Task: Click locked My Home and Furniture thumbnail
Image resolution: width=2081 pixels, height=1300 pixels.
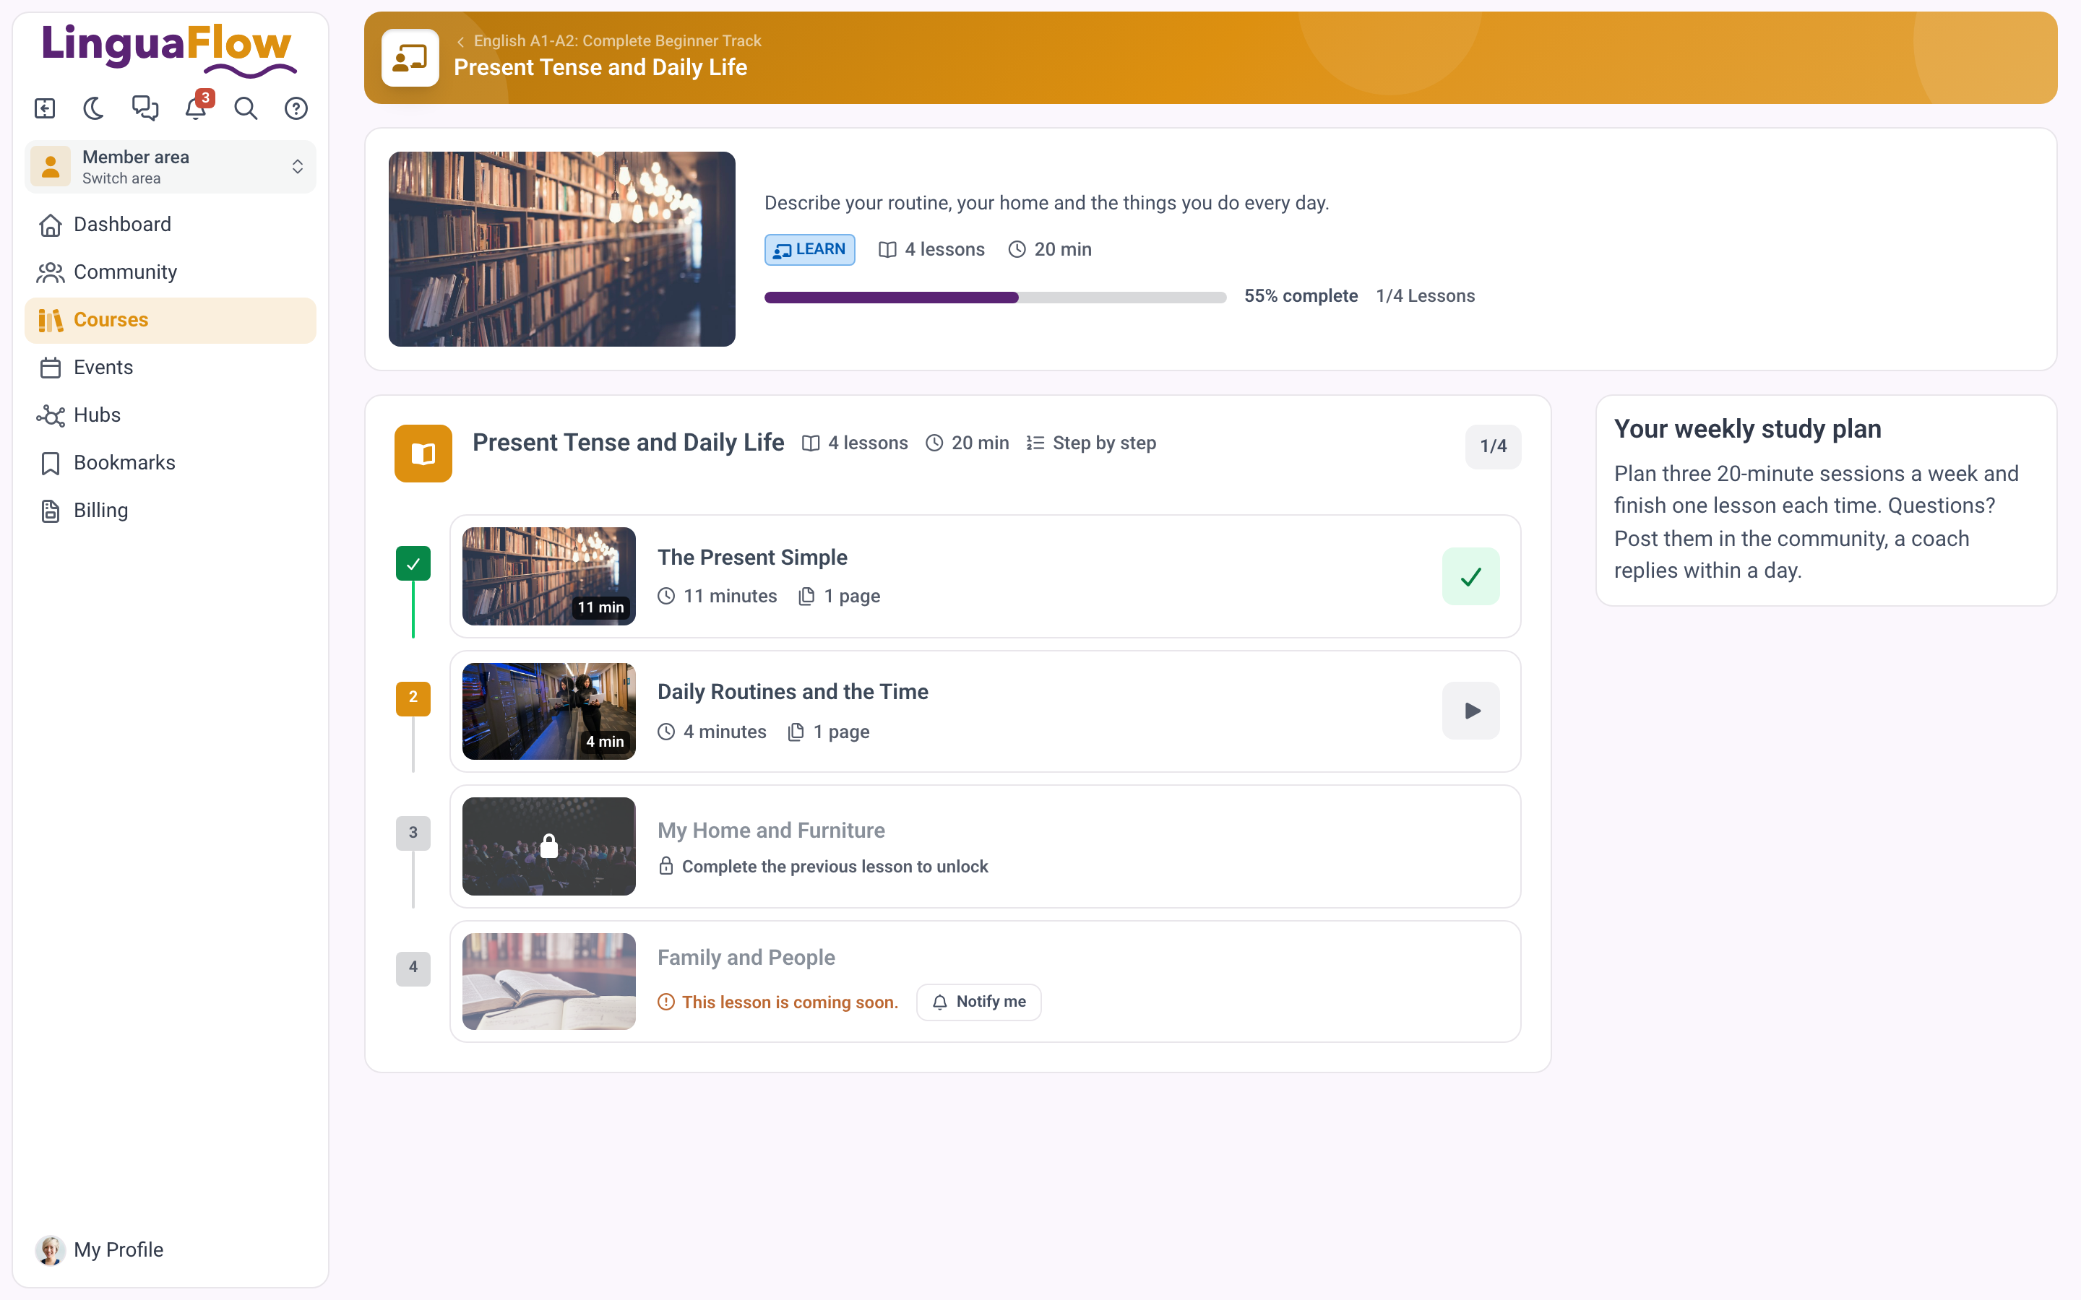Action: pos(548,846)
